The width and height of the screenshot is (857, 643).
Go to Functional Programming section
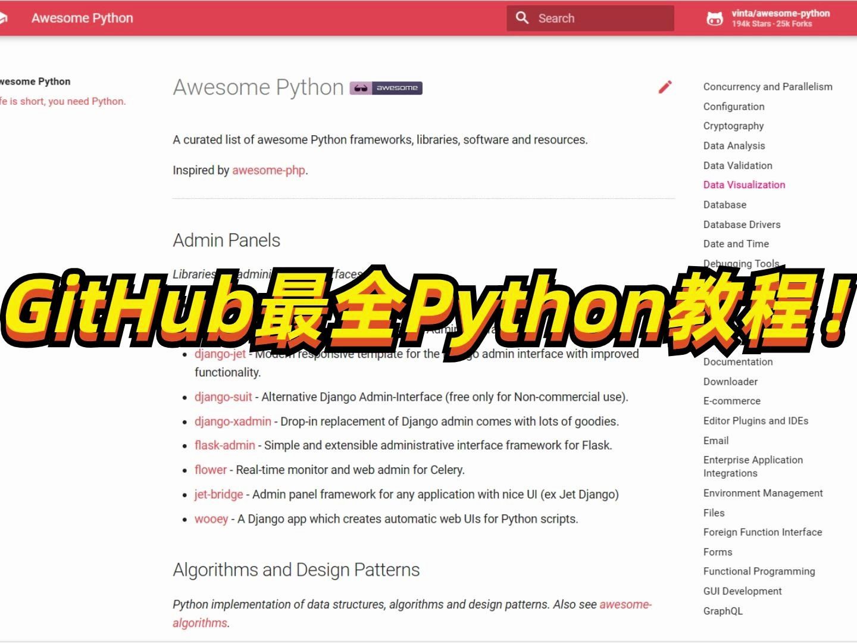(x=759, y=572)
